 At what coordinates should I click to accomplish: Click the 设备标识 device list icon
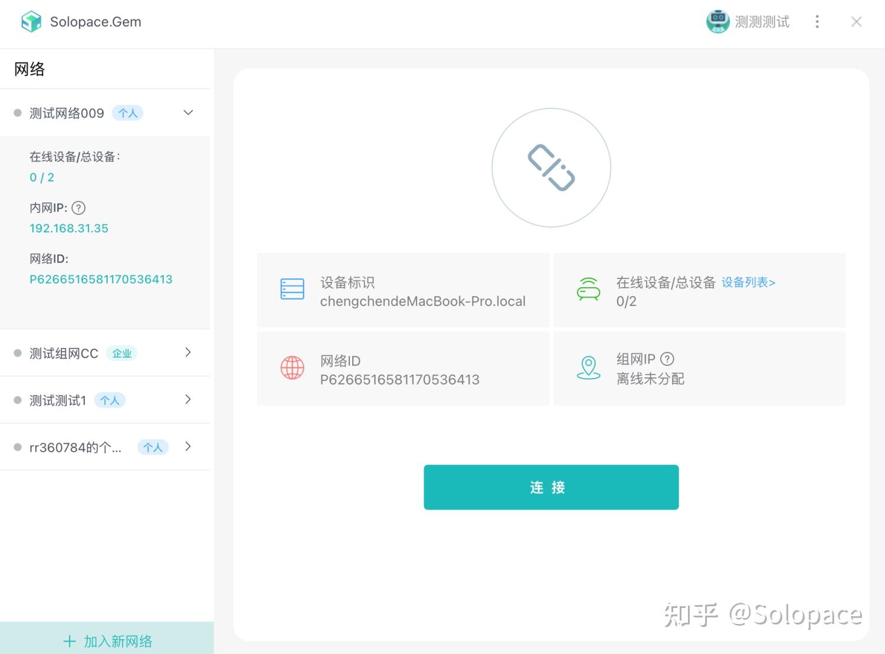point(292,290)
